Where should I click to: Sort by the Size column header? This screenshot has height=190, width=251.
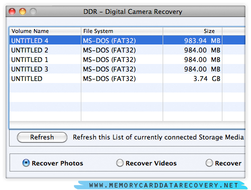coord(192,31)
